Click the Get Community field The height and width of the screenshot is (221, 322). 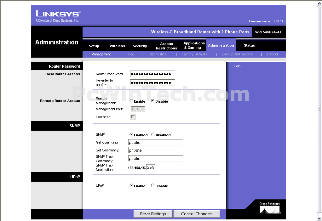(155, 142)
